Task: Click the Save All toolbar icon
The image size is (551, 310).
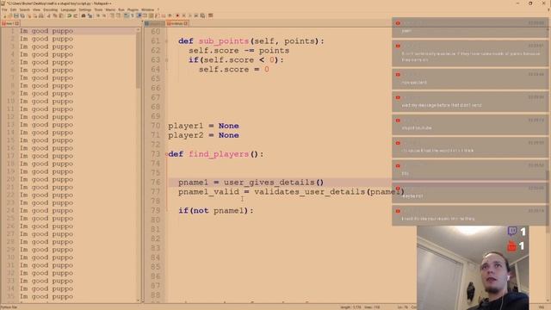Action: 22,15
